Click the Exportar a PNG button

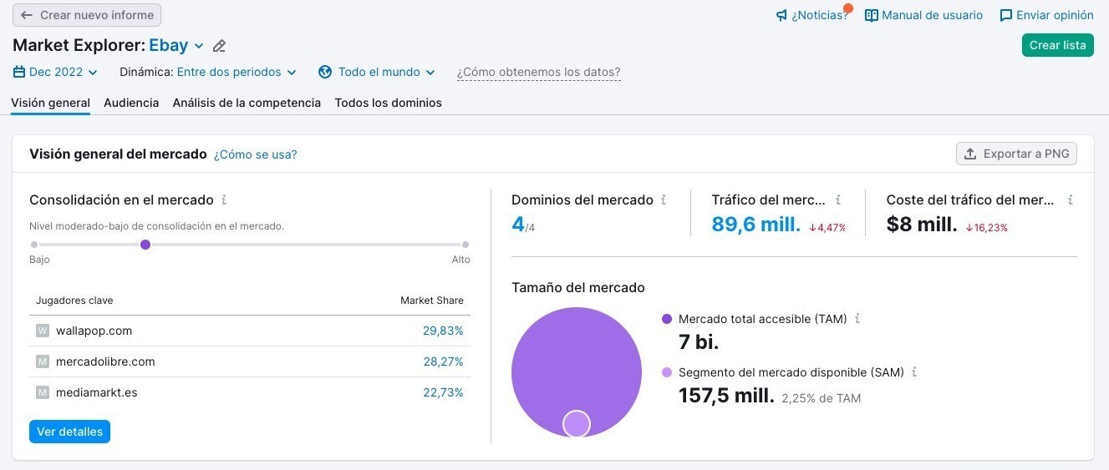click(x=1017, y=154)
